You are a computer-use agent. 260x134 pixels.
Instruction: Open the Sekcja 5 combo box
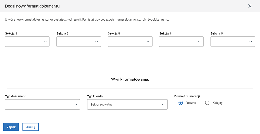230,42
